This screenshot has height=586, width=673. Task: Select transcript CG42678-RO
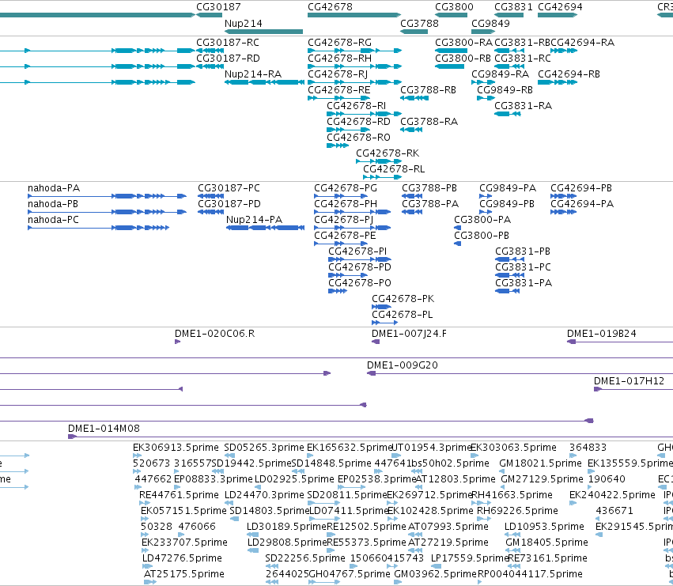click(358, 138)
